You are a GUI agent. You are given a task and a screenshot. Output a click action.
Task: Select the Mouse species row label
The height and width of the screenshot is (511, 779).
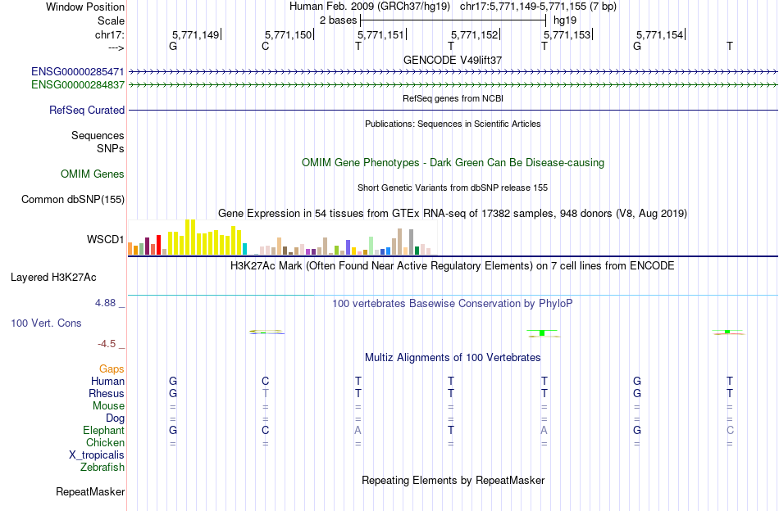109,406
